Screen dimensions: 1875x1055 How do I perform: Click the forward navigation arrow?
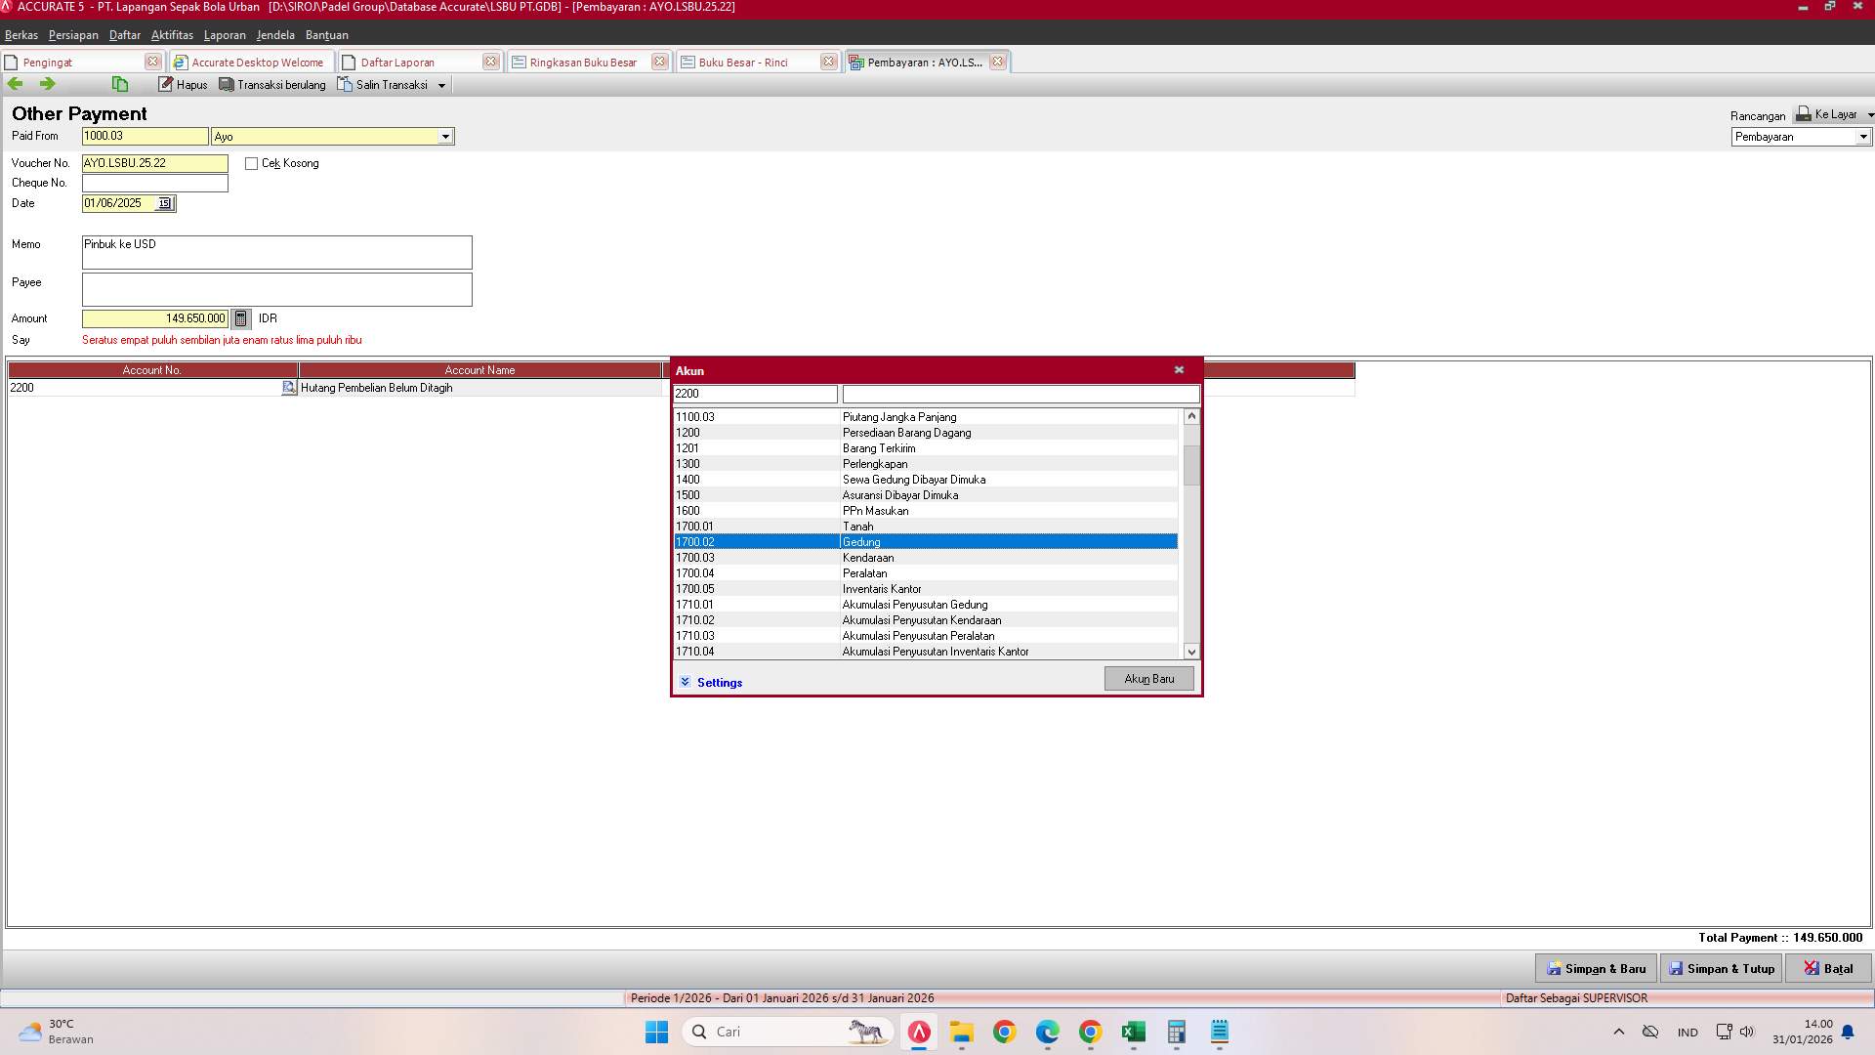(46, 84)
